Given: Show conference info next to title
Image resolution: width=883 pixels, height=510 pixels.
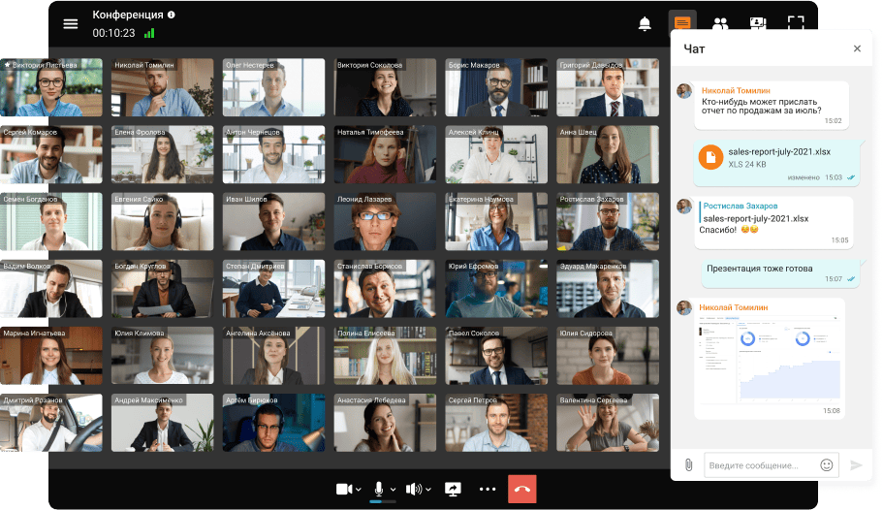Looking at the screenshot, I should (x=172, y=15).
